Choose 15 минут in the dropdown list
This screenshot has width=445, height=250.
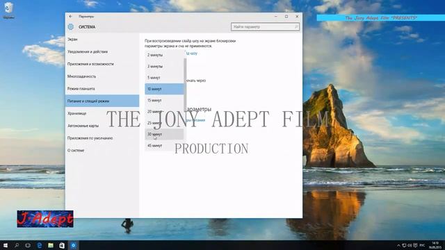[x=164, y=100]
